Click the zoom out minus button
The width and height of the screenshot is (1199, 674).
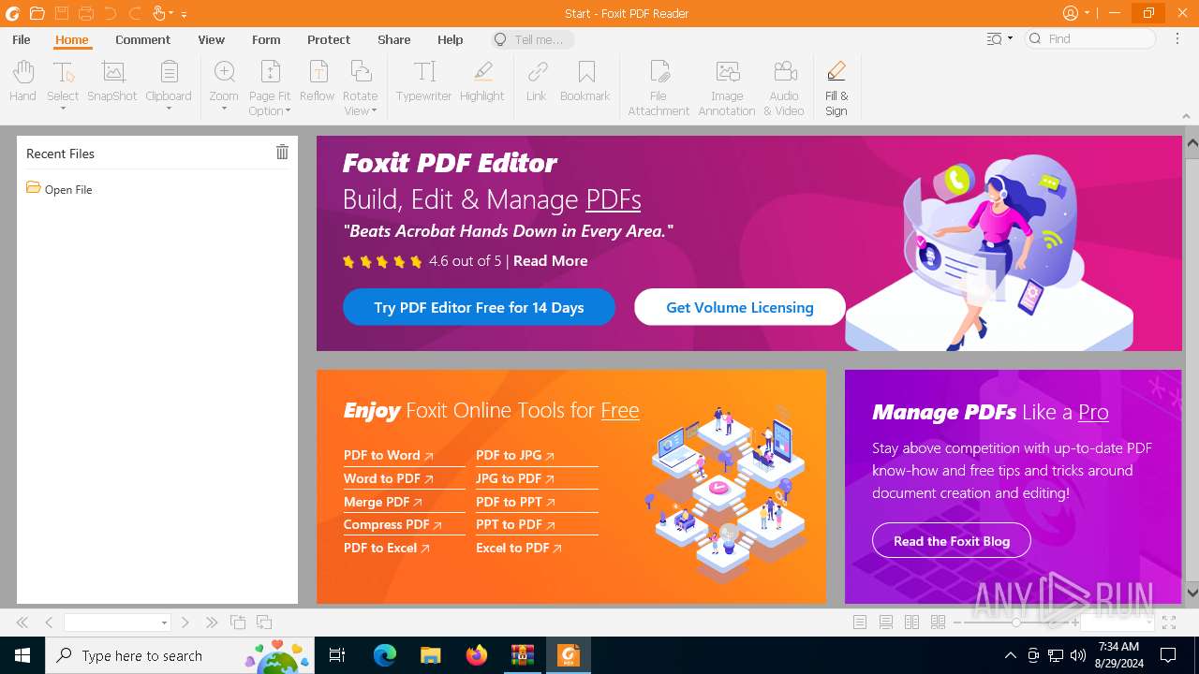[x=957, y=623]
